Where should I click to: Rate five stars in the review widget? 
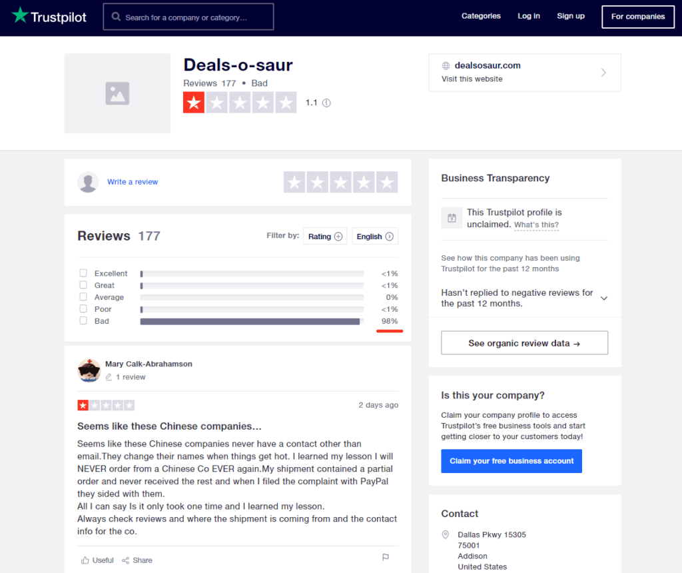(387, 183)
